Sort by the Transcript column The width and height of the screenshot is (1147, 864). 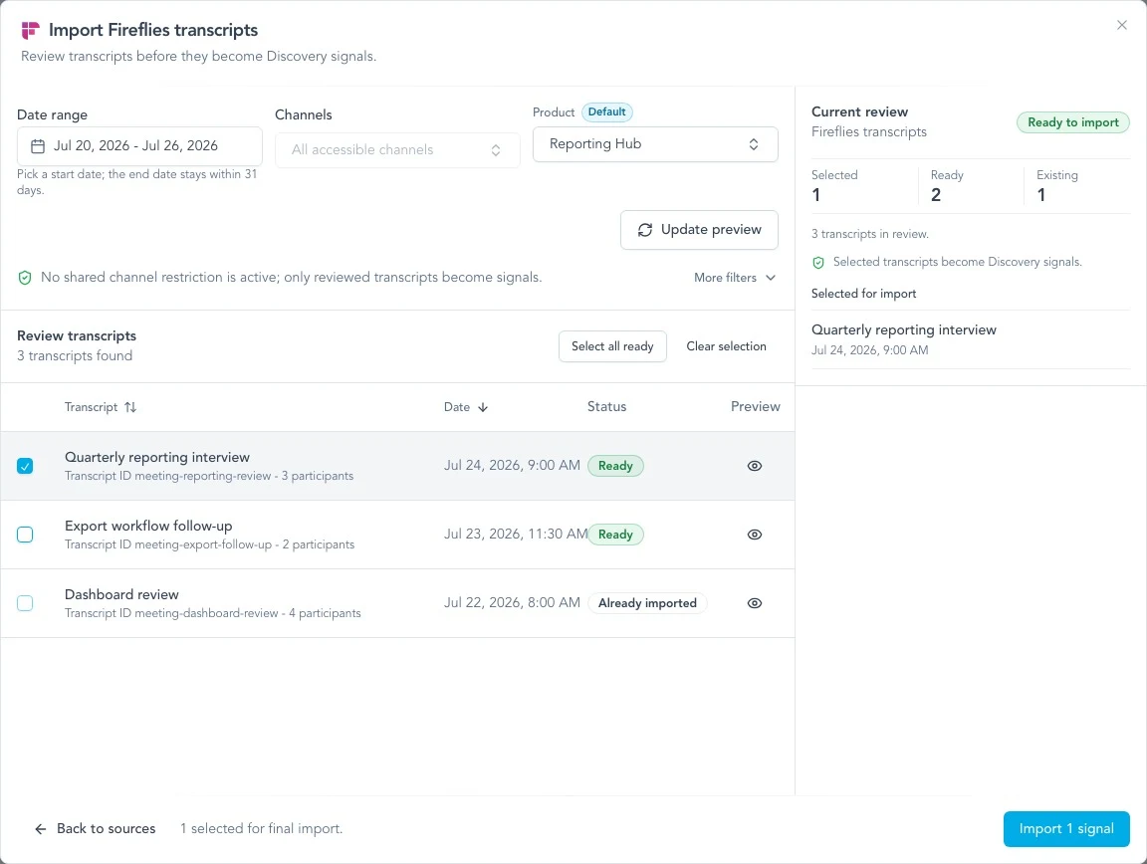pos(101,407)
